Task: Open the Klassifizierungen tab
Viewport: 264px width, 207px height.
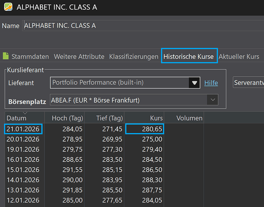Action: [x=134, y=57]
